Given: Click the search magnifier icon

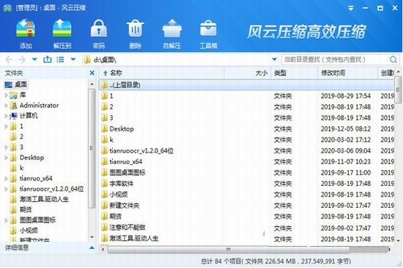Looking at the screenshot, I should (x=393, y=59).
